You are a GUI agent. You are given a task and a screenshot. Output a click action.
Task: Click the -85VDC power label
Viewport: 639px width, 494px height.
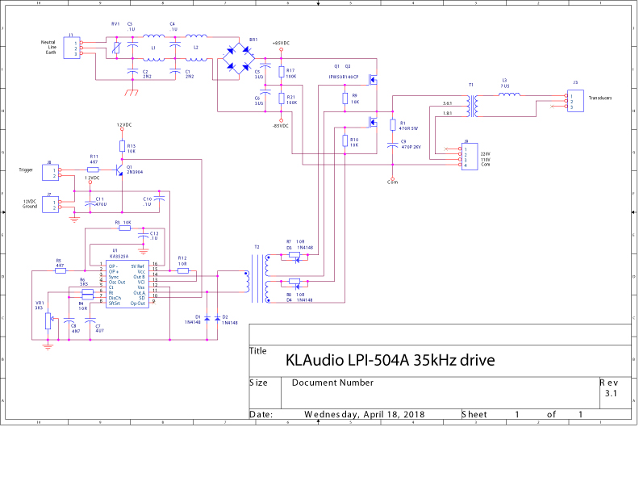[x=281, y=126]
